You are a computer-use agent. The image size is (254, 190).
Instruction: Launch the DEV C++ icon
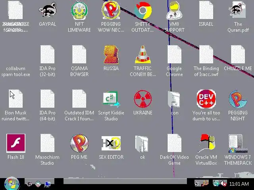(x=206, y=99)
